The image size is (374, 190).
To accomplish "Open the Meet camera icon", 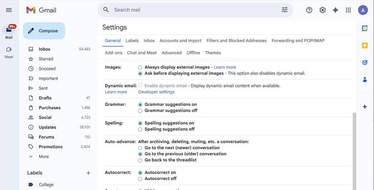I will pos(9,49).
